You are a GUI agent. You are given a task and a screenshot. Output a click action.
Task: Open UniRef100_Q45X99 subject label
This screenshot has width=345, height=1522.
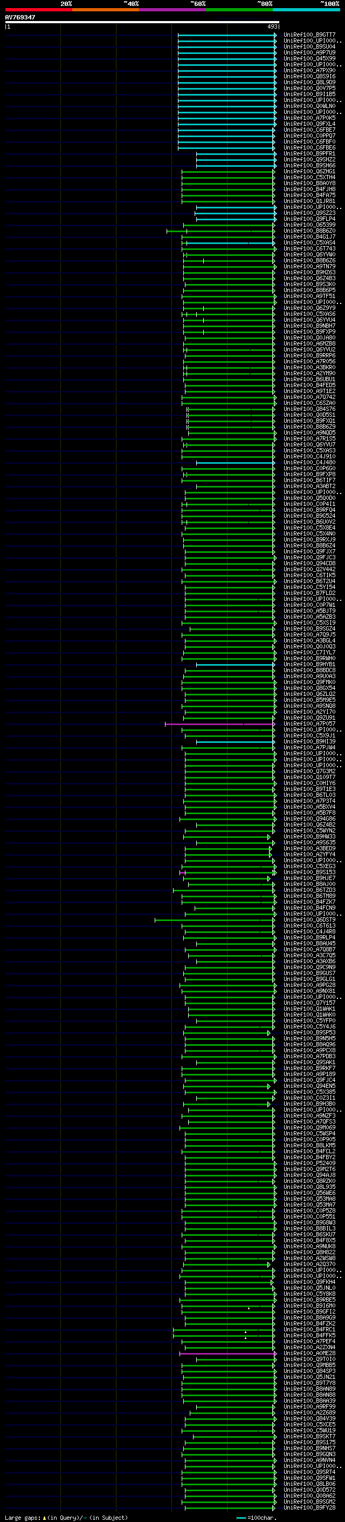[309, 58]
